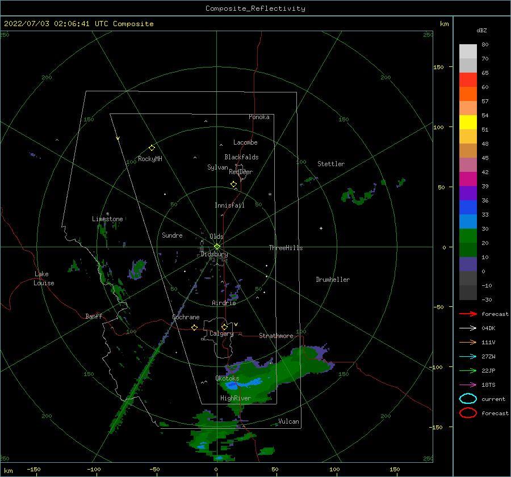Select the 80 dBZ color swatch
The image size is (511, 477).
pos(468,52)
